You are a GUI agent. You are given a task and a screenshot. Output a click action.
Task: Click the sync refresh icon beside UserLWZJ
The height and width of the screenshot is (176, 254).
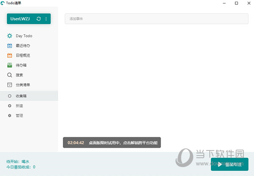tap(39, 19)
